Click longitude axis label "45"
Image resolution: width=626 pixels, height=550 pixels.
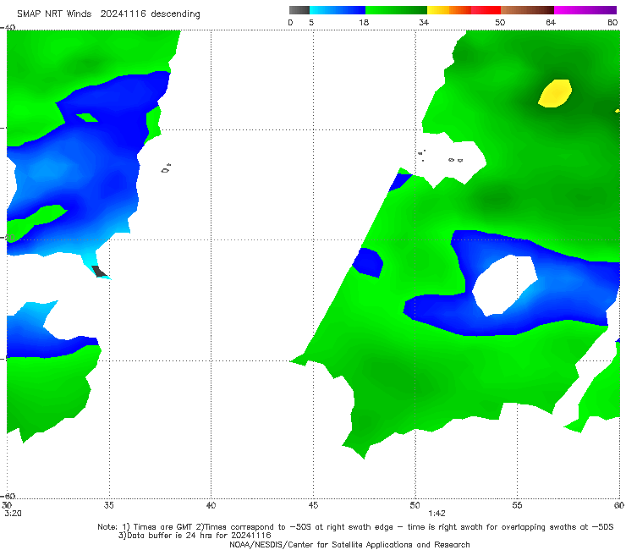click(x=313, y=505)
